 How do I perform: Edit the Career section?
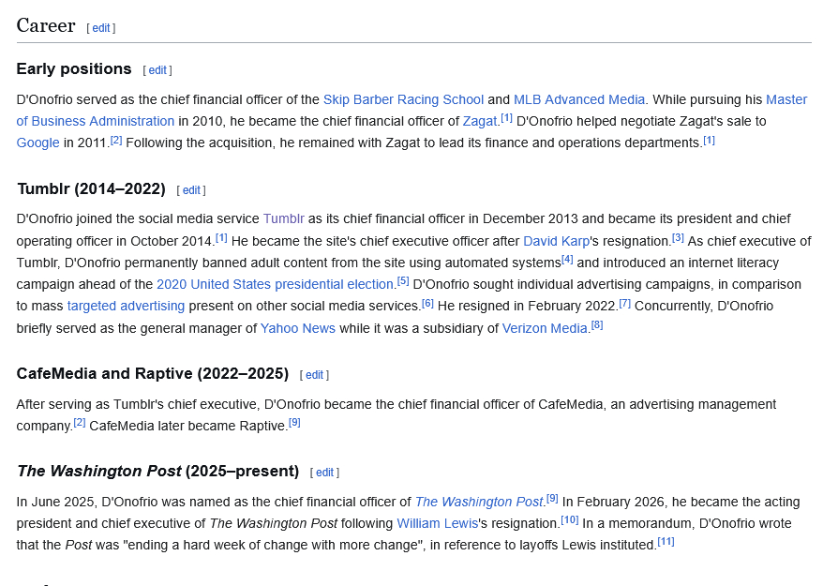(x=101, y=28)
